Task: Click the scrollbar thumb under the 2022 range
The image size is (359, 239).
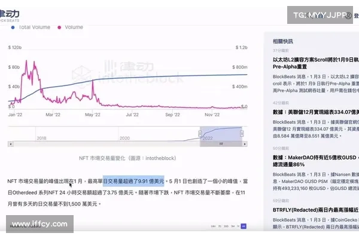Action: 221,144
